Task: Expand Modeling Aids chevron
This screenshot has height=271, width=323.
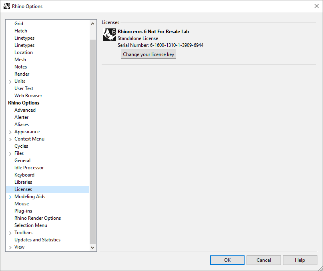Action: pyautogui.click(x=10, y=197)
